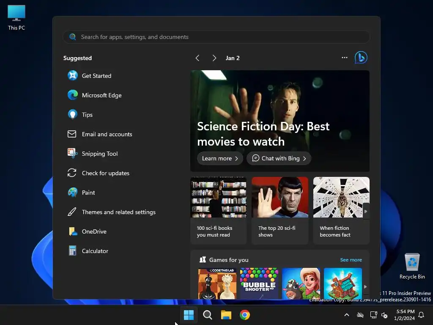Launch the Snipping Tool icon
The height and width of the screenshot is (325, 433).
73,153
